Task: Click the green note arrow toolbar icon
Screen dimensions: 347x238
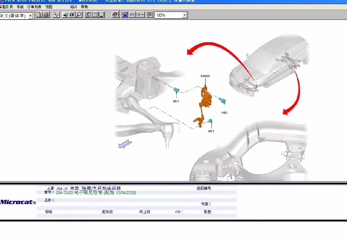Action: [65, 15]
